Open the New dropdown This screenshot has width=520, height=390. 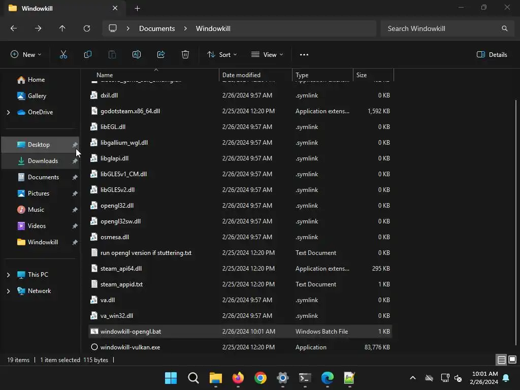(x=26, y=55)
